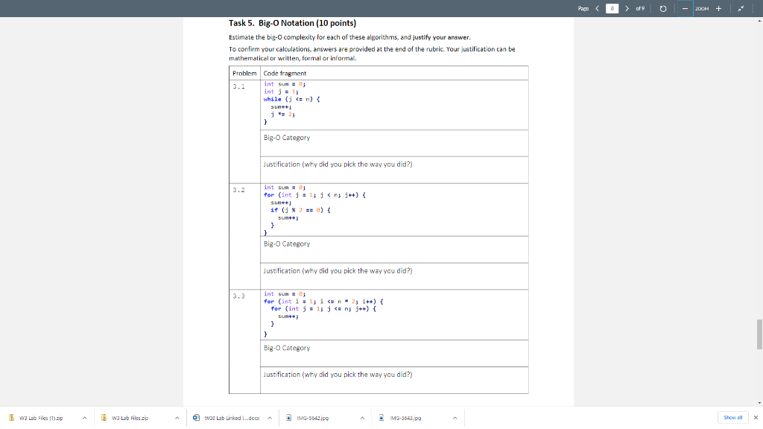Click the Show all downloads button
The width and height of the screenshot is (763, 429).
(732, 418)
